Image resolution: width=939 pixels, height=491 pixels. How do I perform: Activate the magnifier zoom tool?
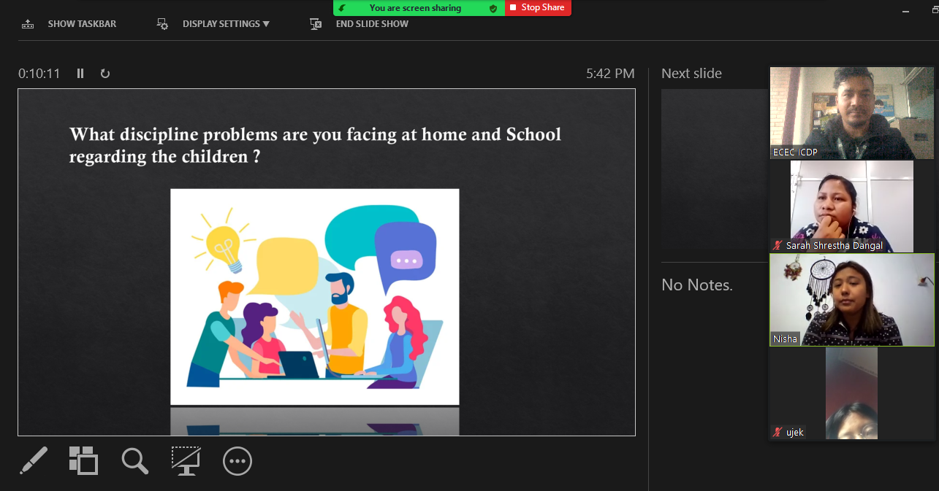coord(134,461)
